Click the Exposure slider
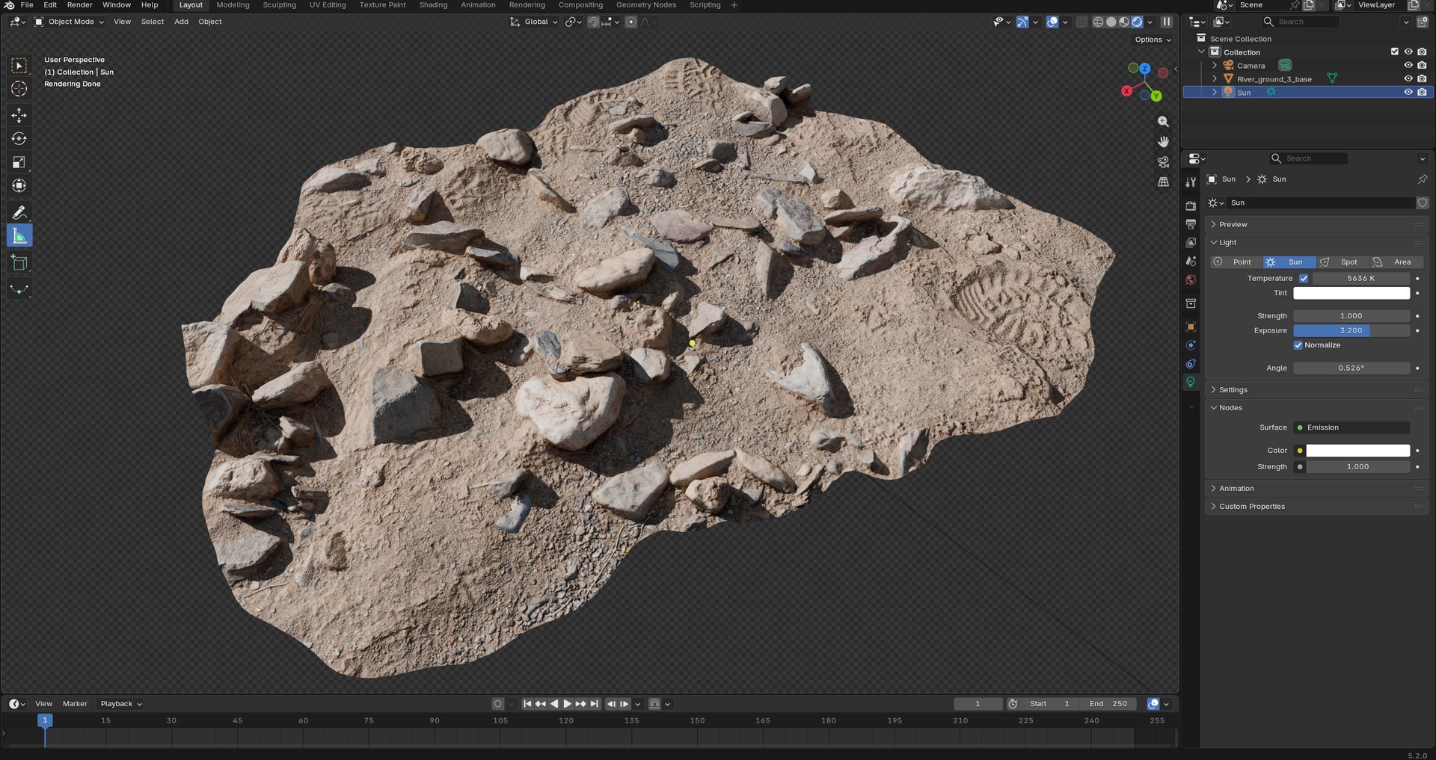 click(1351, 330)
